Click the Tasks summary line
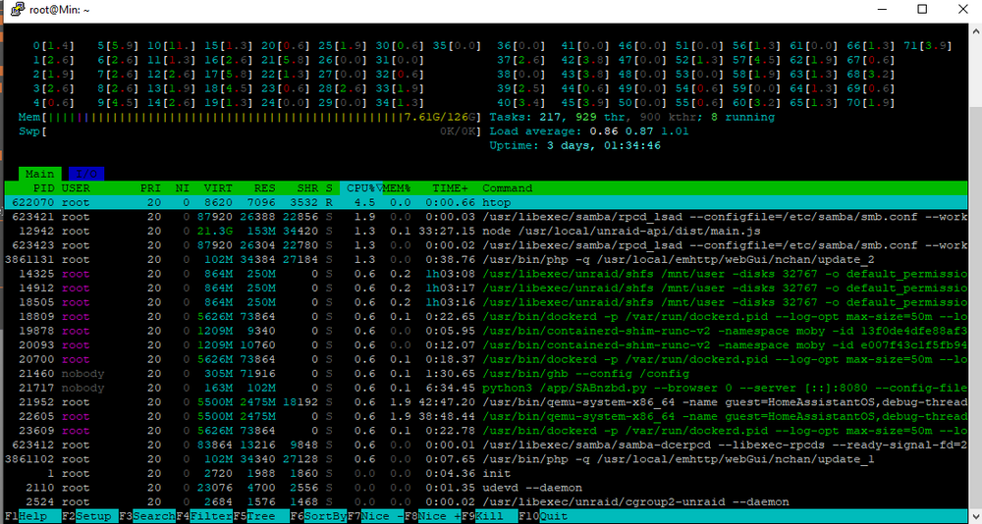 click(631, 117)
